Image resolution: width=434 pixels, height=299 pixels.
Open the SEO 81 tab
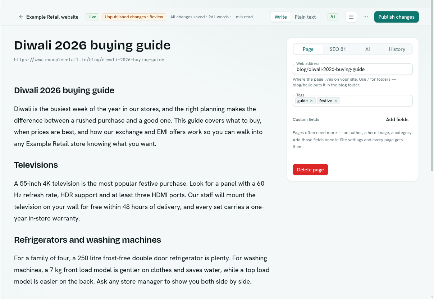[338, 49]
